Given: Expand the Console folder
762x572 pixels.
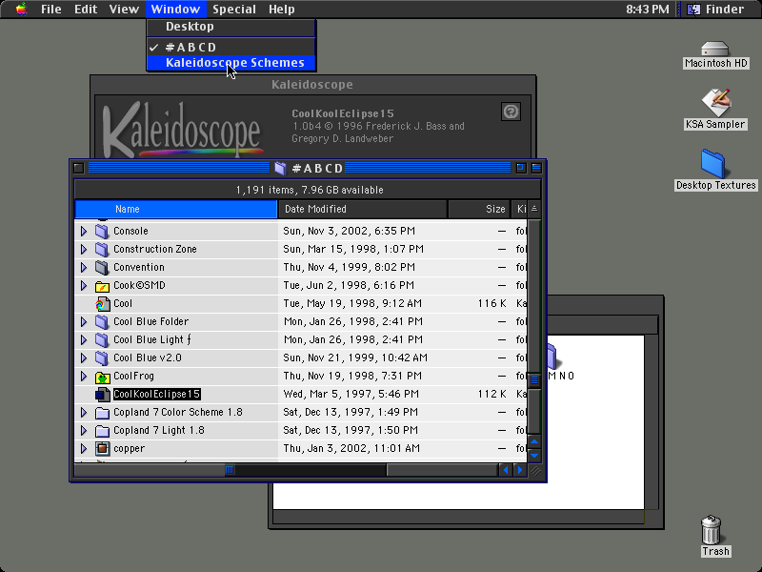Looking at the screenshot, I should (x=84, y=231).
